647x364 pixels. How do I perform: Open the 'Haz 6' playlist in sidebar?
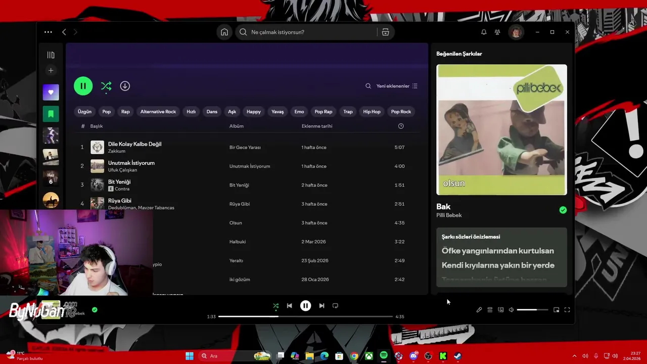[51, 178]
